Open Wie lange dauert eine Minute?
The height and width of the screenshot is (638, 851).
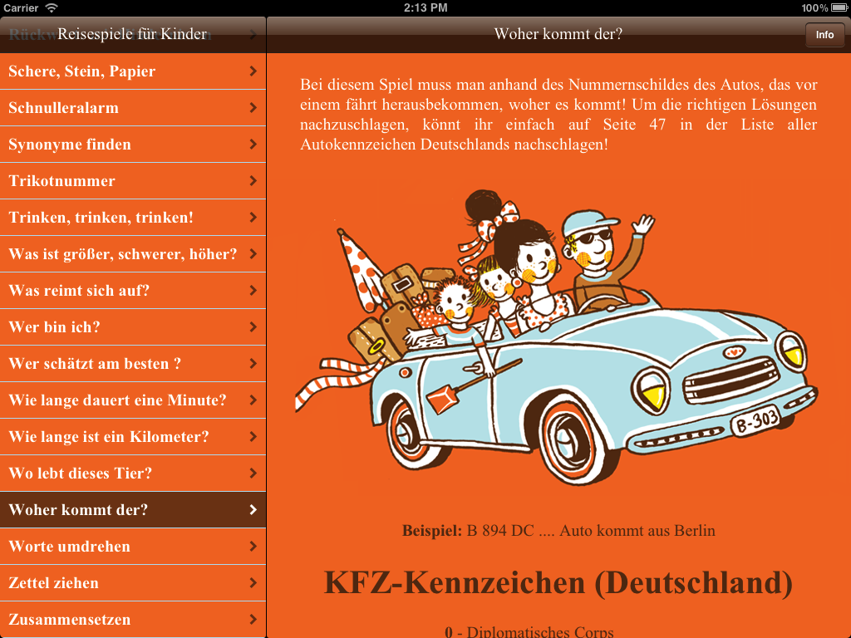click(x=117, y=400)
